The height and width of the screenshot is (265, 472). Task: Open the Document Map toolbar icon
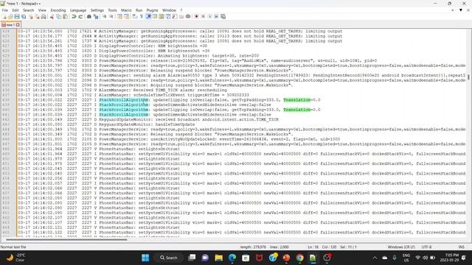pos(162,16)
